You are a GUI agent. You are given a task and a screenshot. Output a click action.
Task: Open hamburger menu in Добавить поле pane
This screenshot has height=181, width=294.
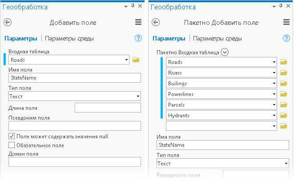coord(138,23)
